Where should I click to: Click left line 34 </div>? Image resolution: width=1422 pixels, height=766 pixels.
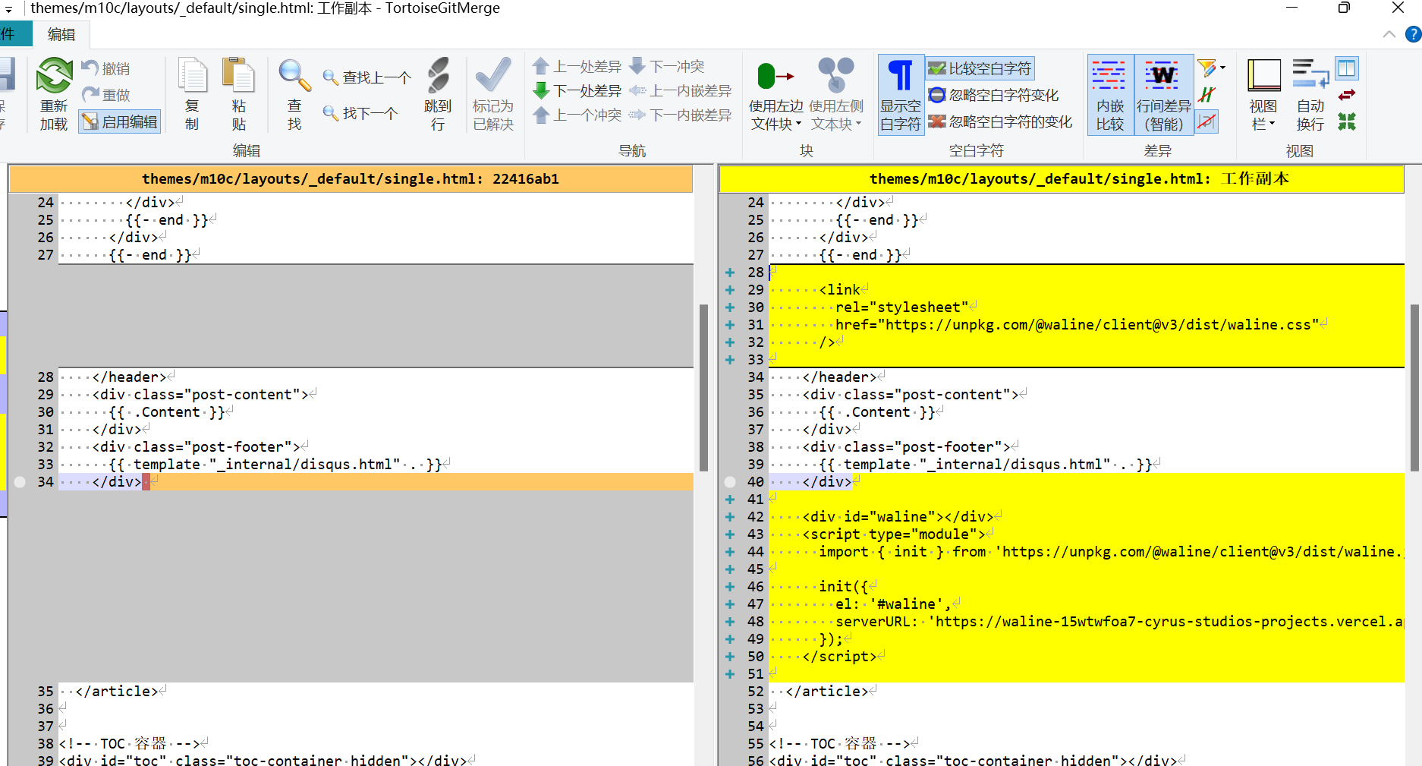tap(117, 481)
